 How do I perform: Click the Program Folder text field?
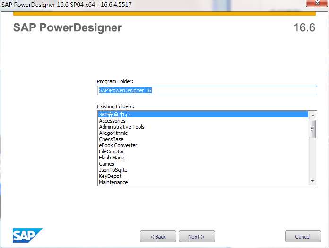tap(207, 90)
